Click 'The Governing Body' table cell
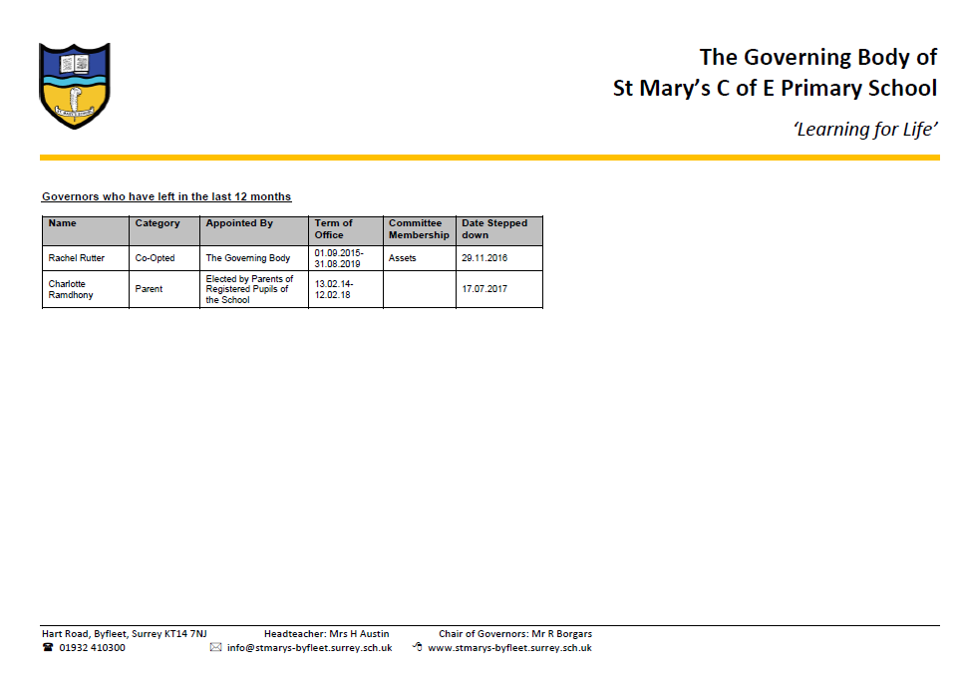The width and height of the screenshot is (961, 680). tap(254, 258)
